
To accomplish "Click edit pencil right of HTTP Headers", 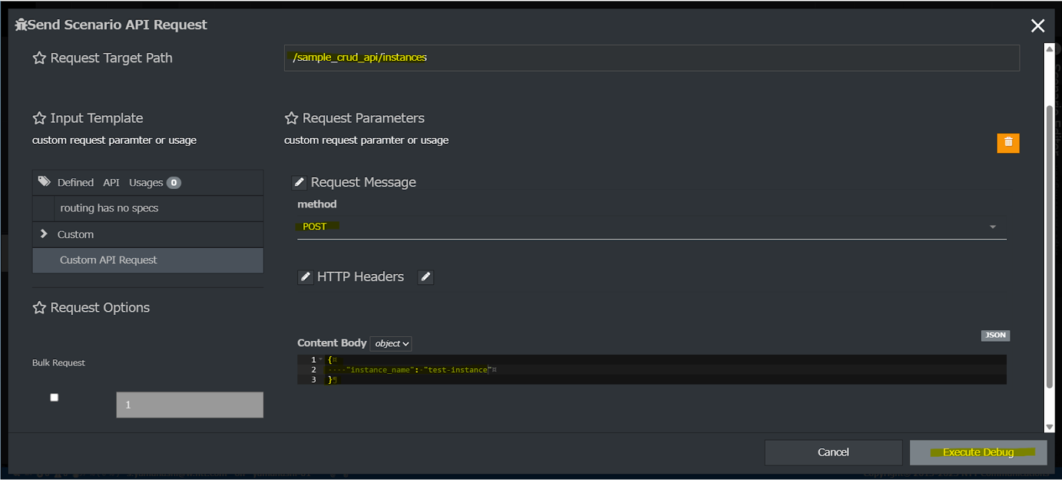I will pos(425,277).
